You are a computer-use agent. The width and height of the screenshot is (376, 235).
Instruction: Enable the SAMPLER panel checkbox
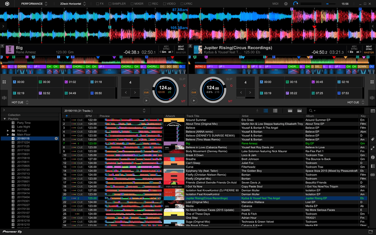click(110, 4)
